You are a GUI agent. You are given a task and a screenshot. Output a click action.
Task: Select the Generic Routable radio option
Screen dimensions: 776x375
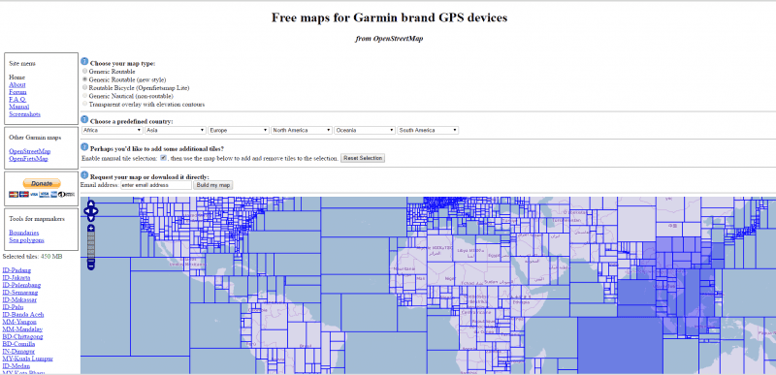pos(84,71)
